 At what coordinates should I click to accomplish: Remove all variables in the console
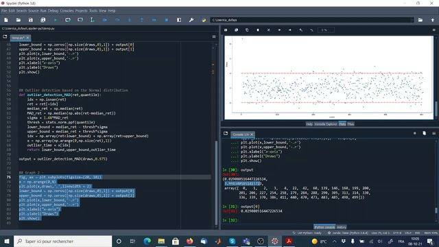tap(424, 133)
